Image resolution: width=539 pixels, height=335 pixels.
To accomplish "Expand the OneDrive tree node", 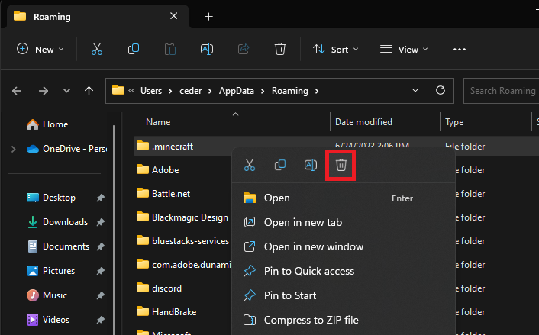I will point(13,149).
